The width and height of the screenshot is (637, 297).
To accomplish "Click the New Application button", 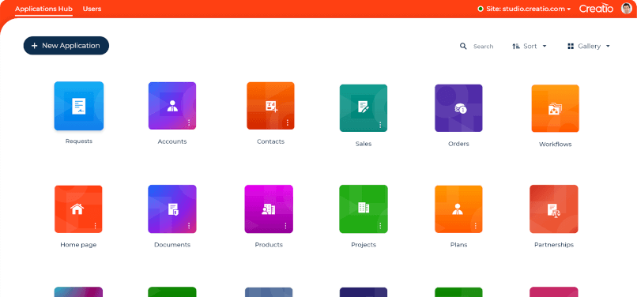I will [66, 46].
